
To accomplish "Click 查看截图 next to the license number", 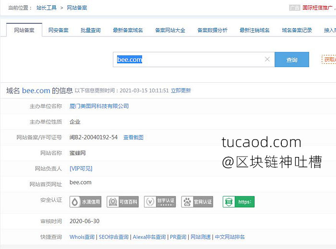I will [x=133, y=137].
